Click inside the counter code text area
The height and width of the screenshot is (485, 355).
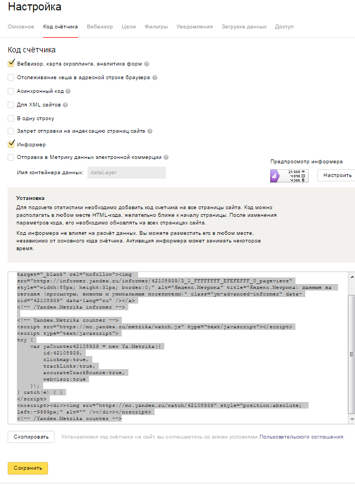[178, 348]
